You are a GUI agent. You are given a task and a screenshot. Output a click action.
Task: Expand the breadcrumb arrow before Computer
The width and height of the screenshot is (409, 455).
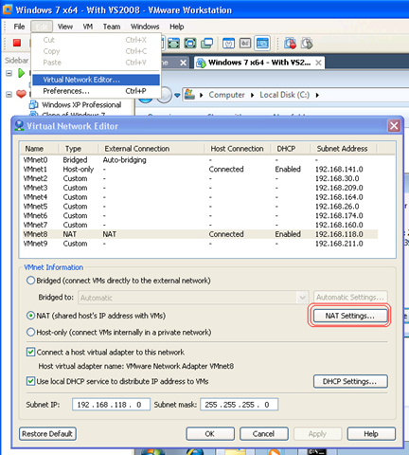point(202,95)
